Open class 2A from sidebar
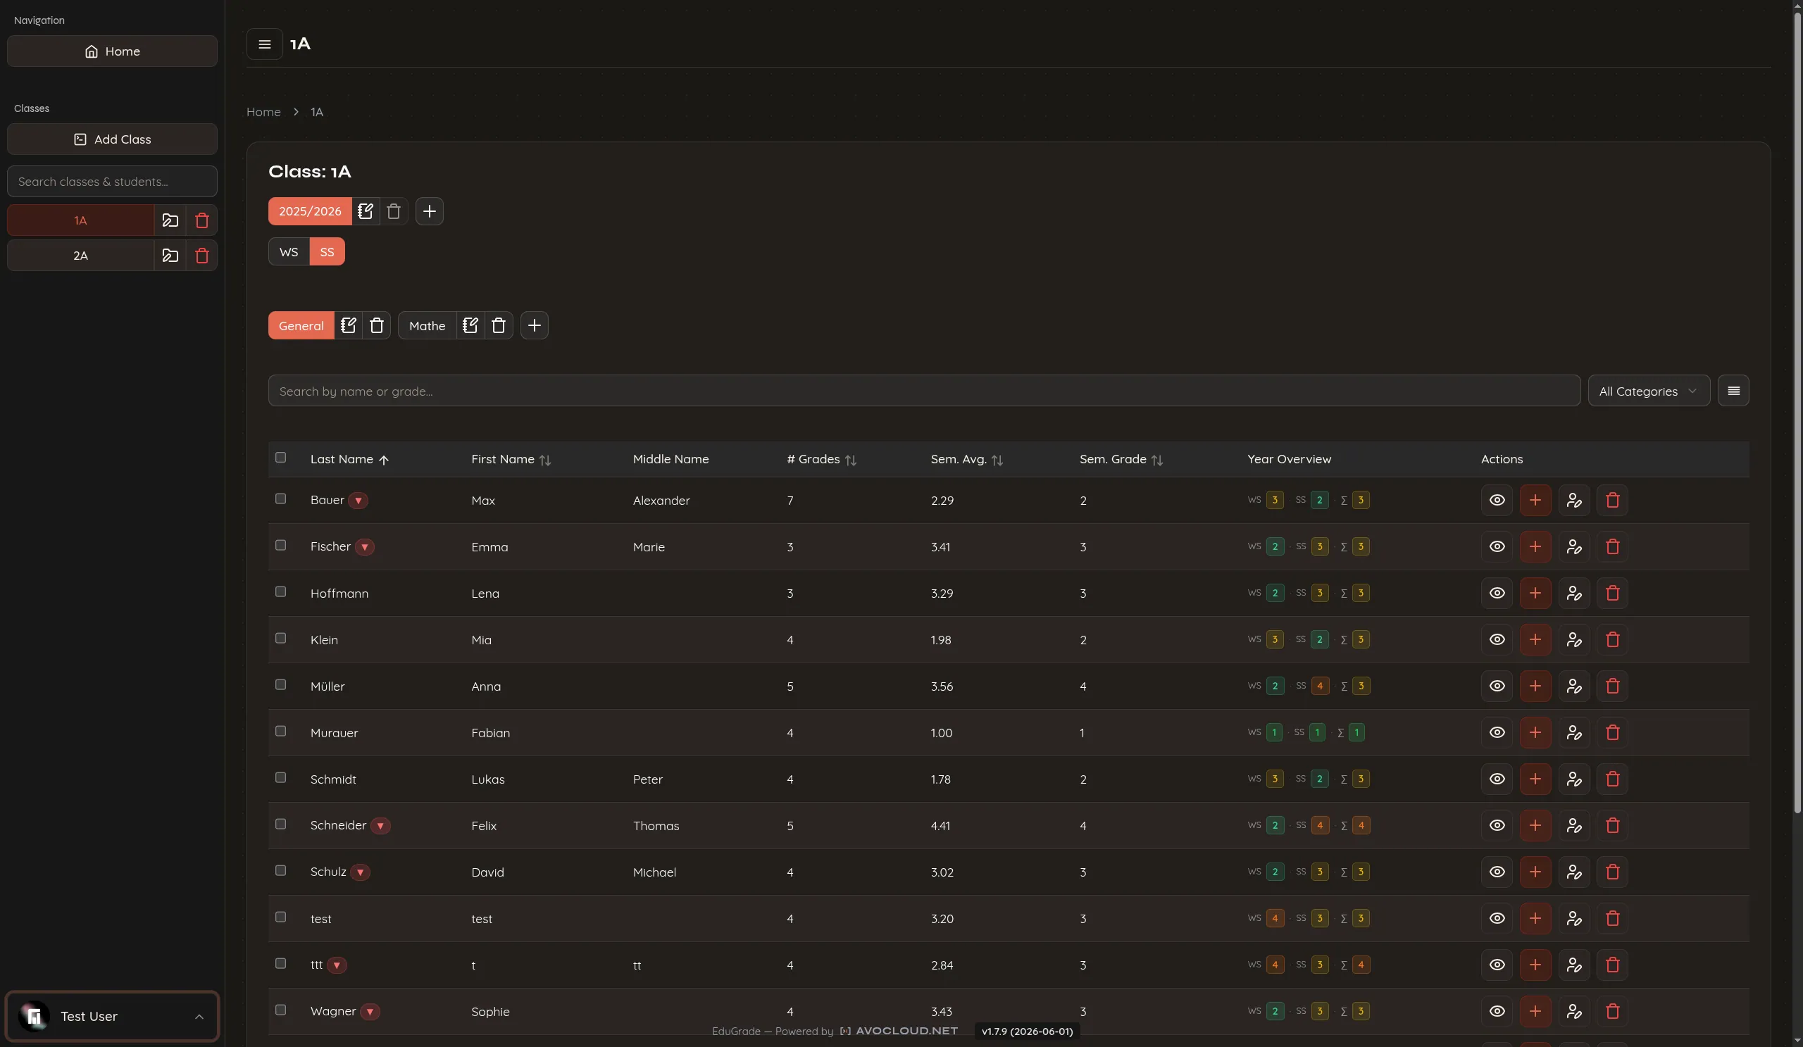This screenshot has width=1803, height=1047. pyautogui.click(x=81, y=256)
